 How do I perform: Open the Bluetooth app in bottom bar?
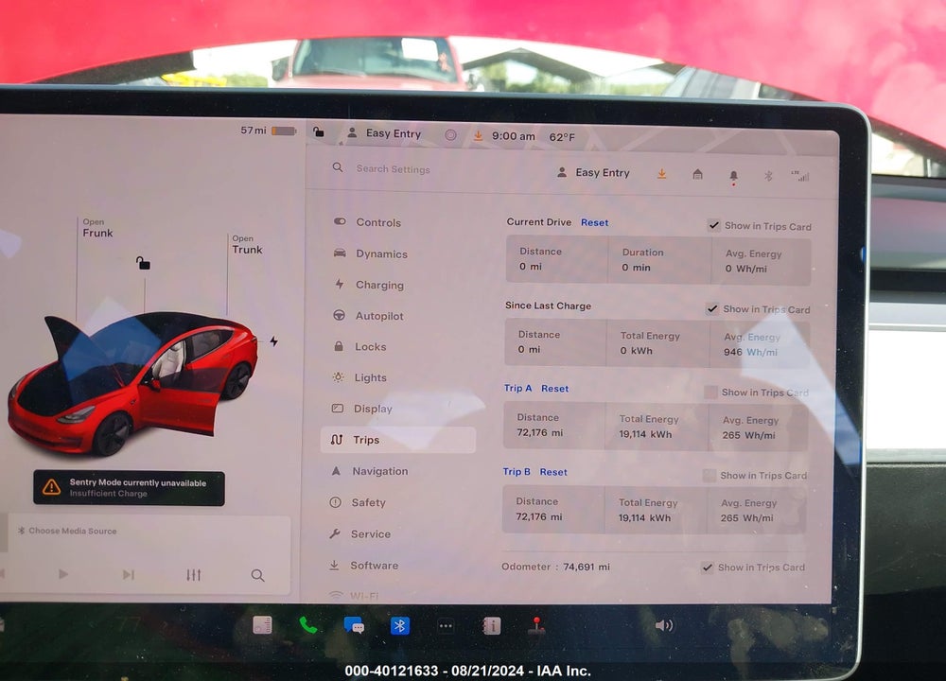pyautogui.click(x=399, y=626)
